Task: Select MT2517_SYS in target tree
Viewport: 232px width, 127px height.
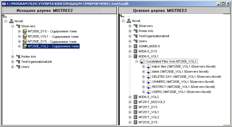Action: [148, 107]
